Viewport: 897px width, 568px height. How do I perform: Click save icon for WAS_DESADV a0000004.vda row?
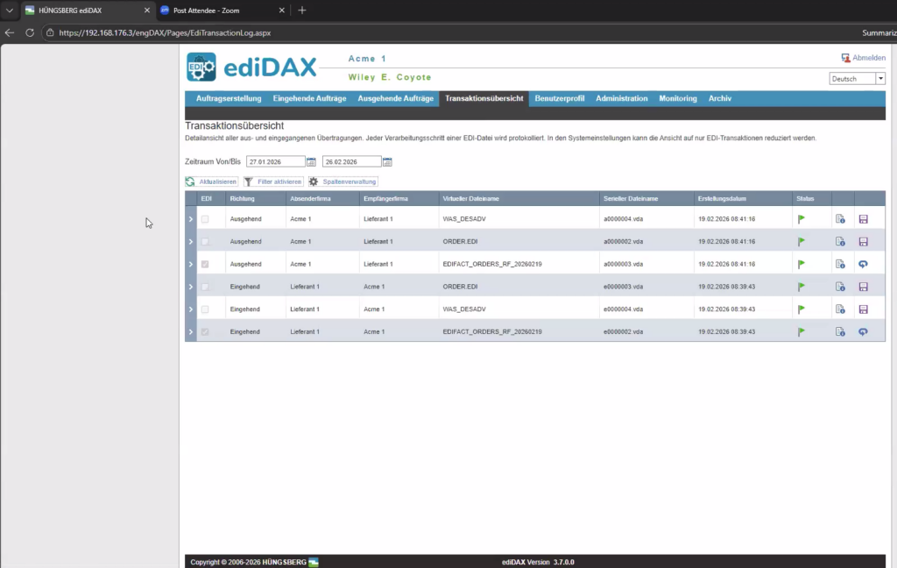[x=863, y=219]
